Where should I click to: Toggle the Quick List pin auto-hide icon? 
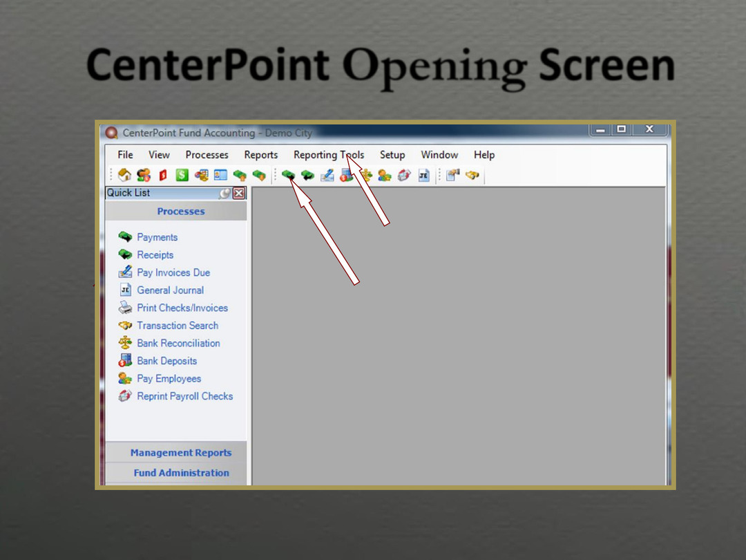point(224,194)
